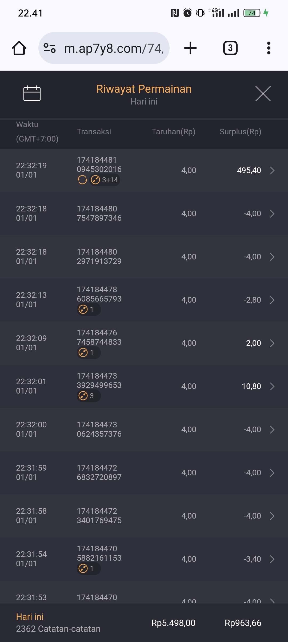Image resolution: width=288 pixels, height=642 pixels.
Task: Tap the browser home icon
Action: tap(19, 48)
